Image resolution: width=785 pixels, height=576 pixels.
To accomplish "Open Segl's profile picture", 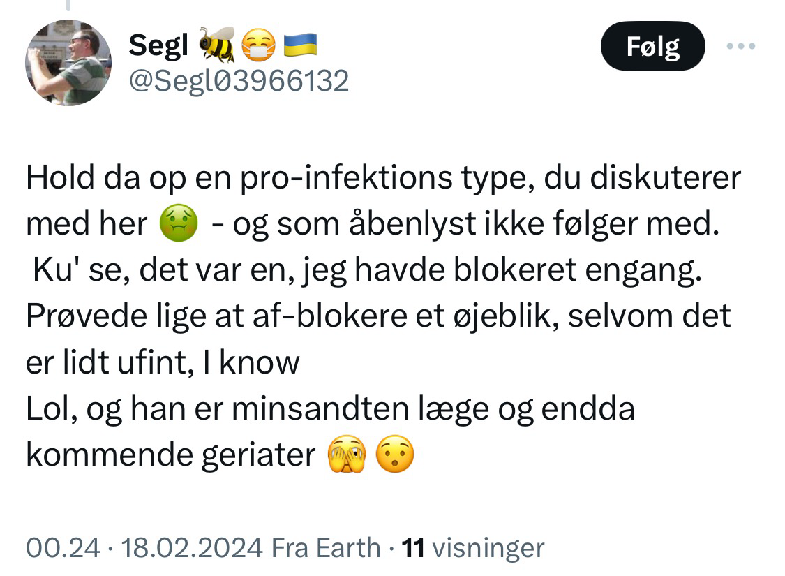I will [x=68, y=63].
